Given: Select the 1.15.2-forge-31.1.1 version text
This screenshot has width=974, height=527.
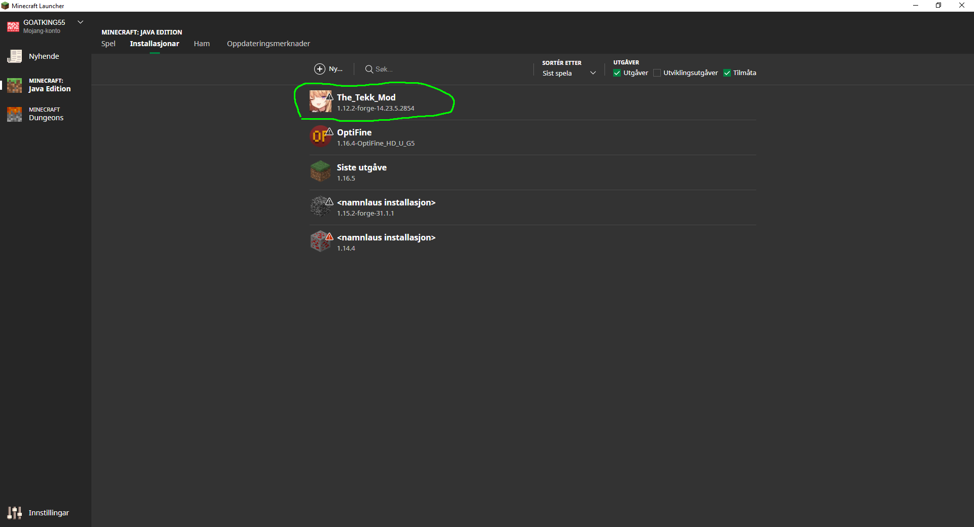Looking at the screenshot, I should (365, 214).
